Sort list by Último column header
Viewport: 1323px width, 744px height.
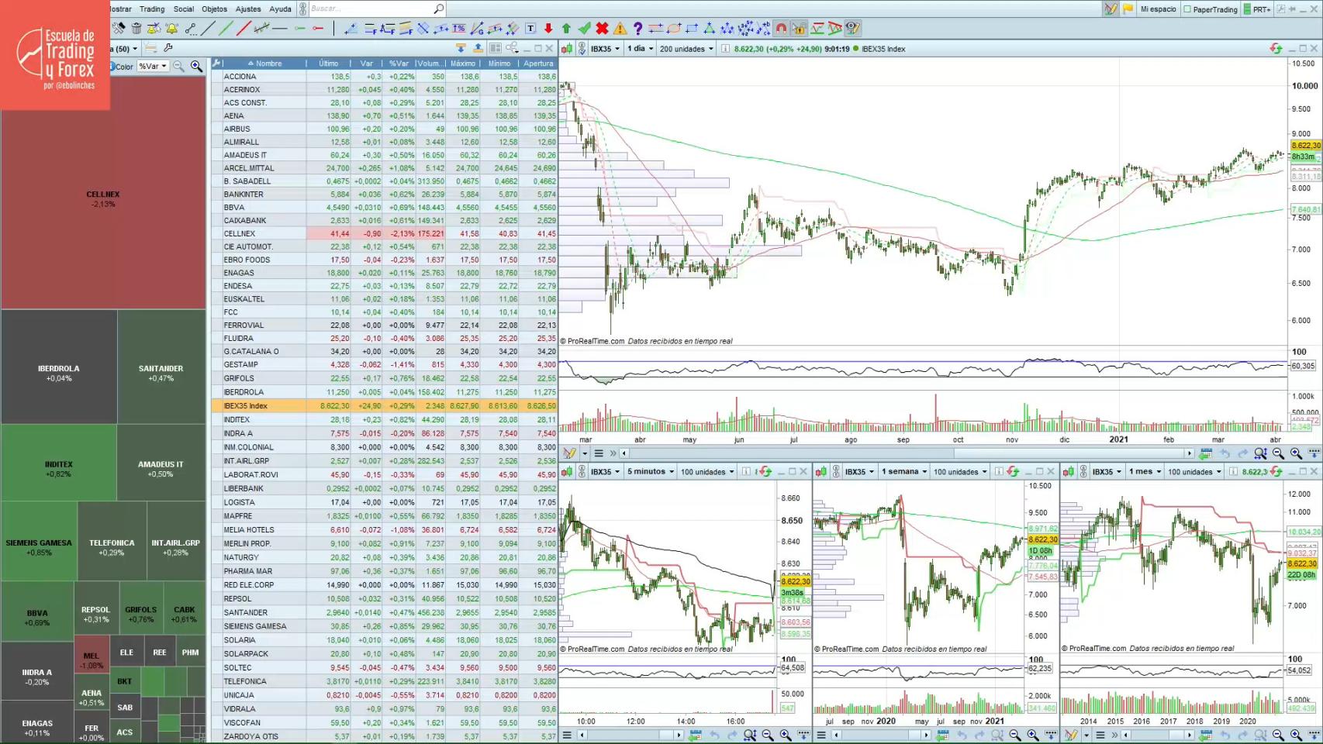coord(329,64)
